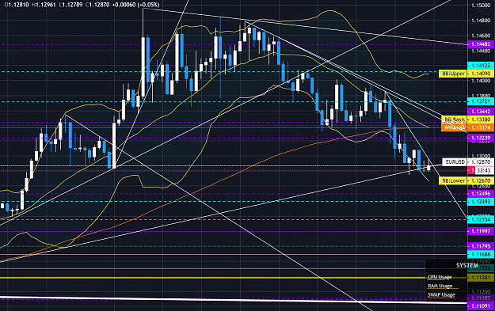Select the cyan 1.11688 level label
Image resolution: width=495 pixels, height=311 pixels.
(x=481, y=254)
